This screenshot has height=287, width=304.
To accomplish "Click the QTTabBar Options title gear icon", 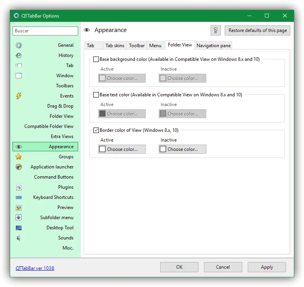I will coord(16,16).
